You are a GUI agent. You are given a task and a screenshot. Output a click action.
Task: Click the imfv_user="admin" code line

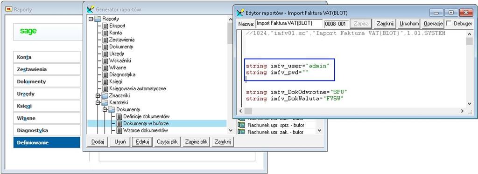pos(288,66)
